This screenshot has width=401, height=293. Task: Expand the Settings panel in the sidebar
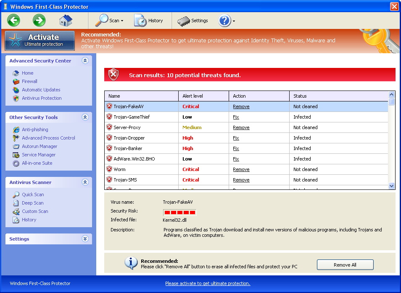coord(85,239)
